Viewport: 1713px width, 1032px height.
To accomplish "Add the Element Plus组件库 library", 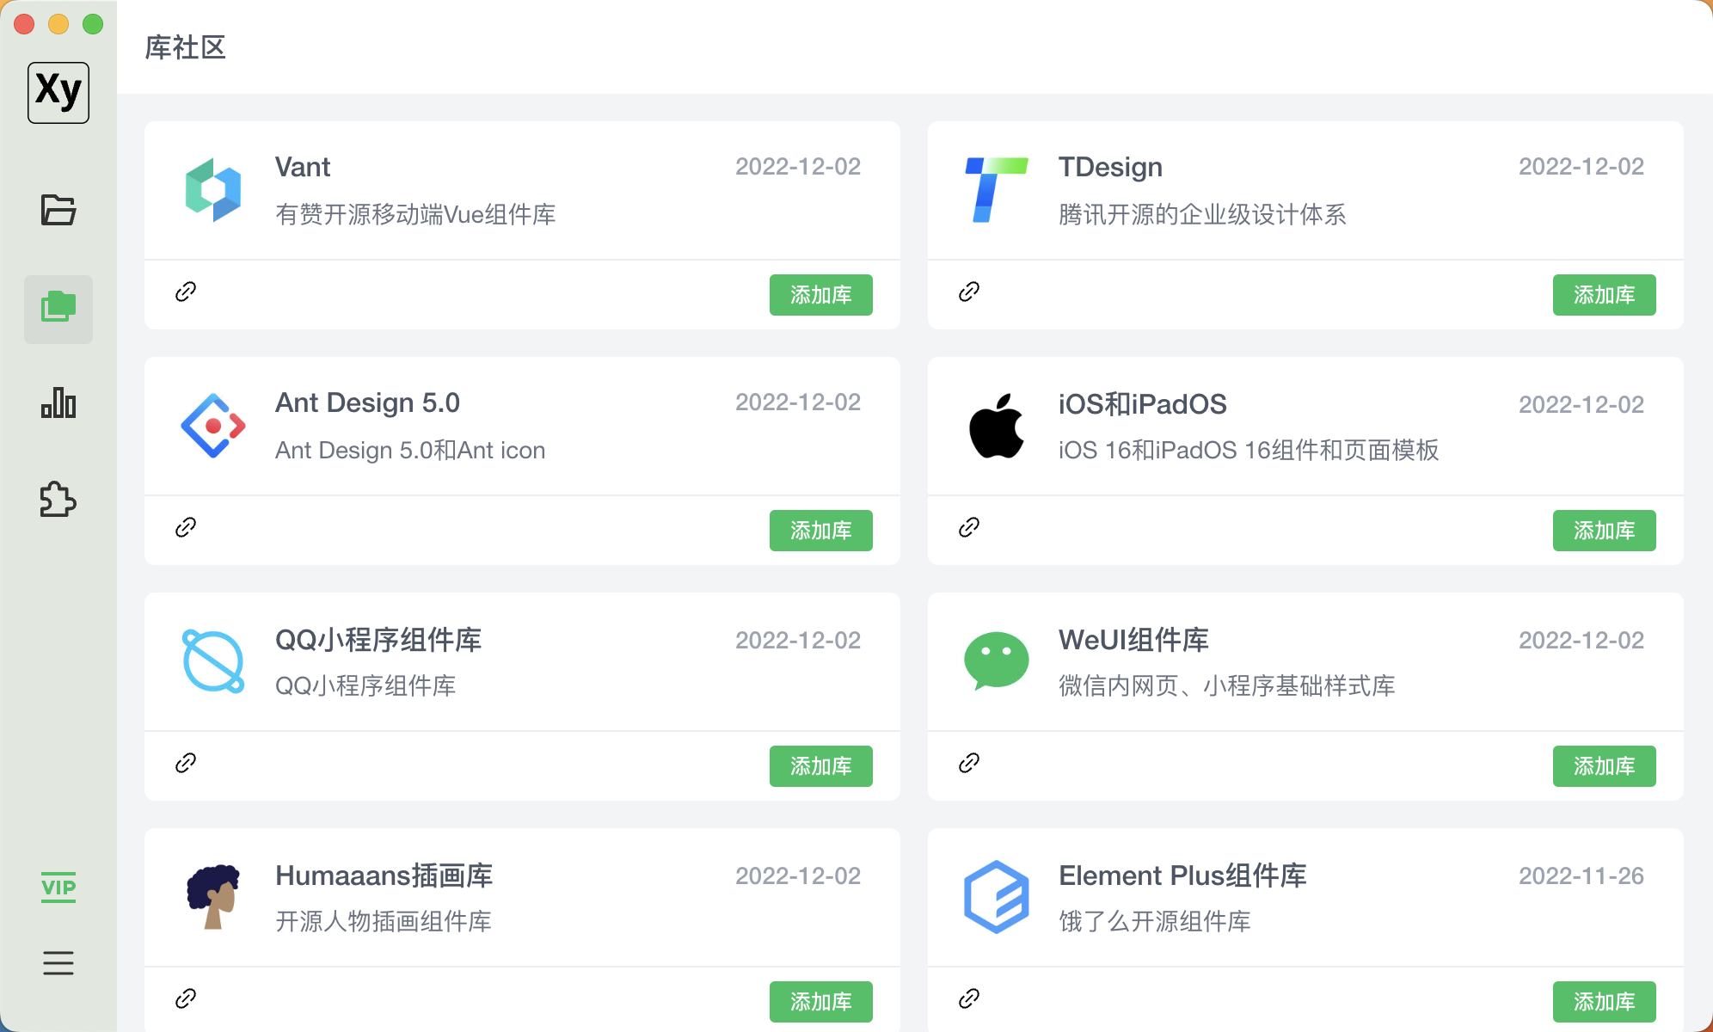I will pos(1604,1001).
